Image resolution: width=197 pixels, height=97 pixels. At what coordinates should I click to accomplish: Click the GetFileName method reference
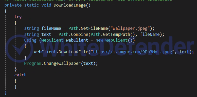[94, 28]
